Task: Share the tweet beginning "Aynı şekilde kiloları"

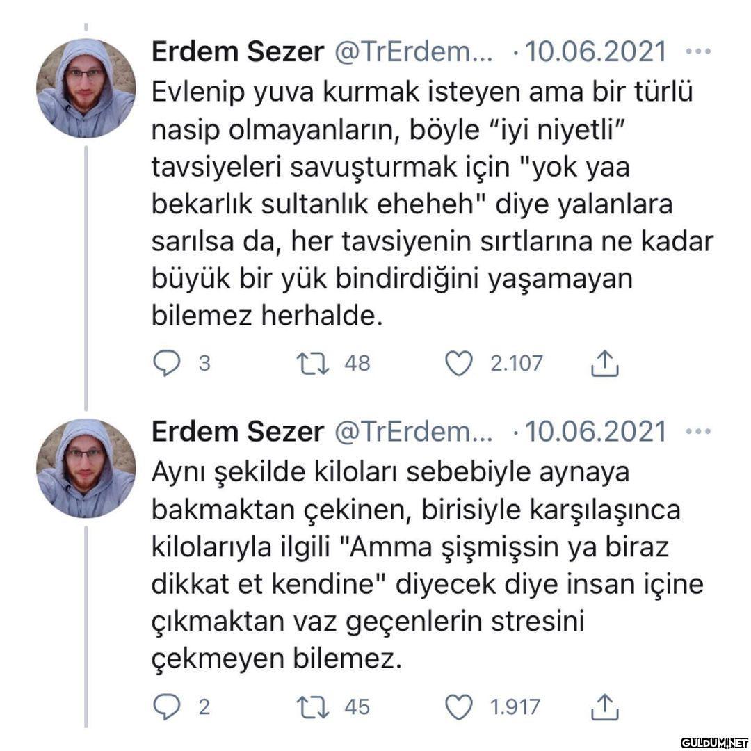Action: (x=604, y=707)
